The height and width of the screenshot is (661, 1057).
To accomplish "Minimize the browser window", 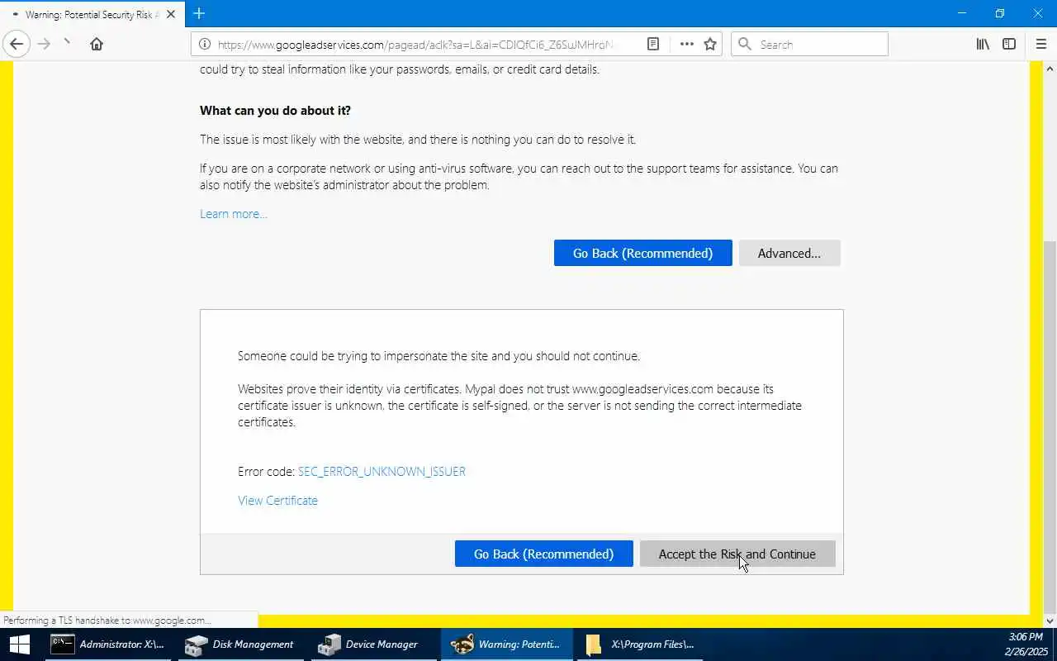I will (962, 13).
